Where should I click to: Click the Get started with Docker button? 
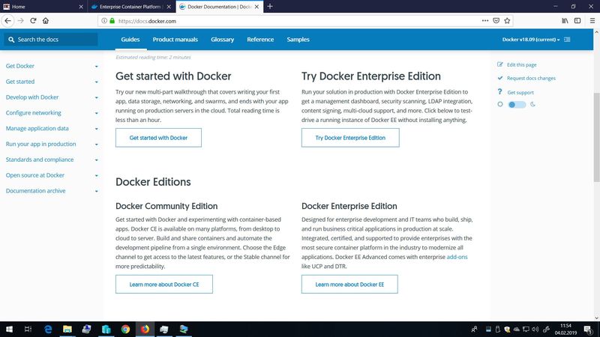[x=158, y=138]
